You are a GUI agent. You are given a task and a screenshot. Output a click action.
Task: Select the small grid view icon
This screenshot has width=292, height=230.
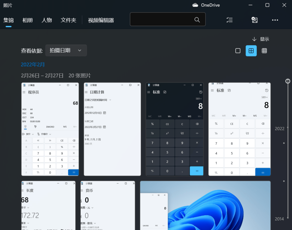[264, 50]
